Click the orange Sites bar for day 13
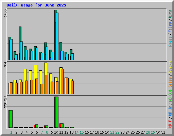 tap(72, 87)
